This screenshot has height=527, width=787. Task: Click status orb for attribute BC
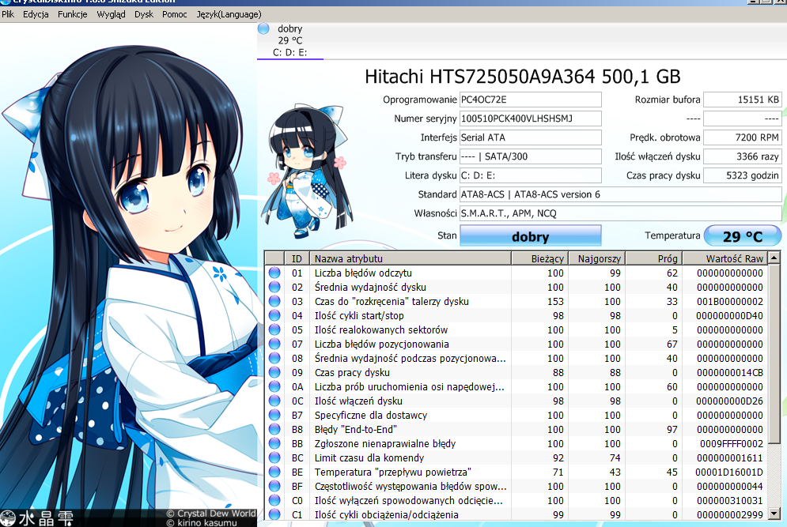point(274,457)
